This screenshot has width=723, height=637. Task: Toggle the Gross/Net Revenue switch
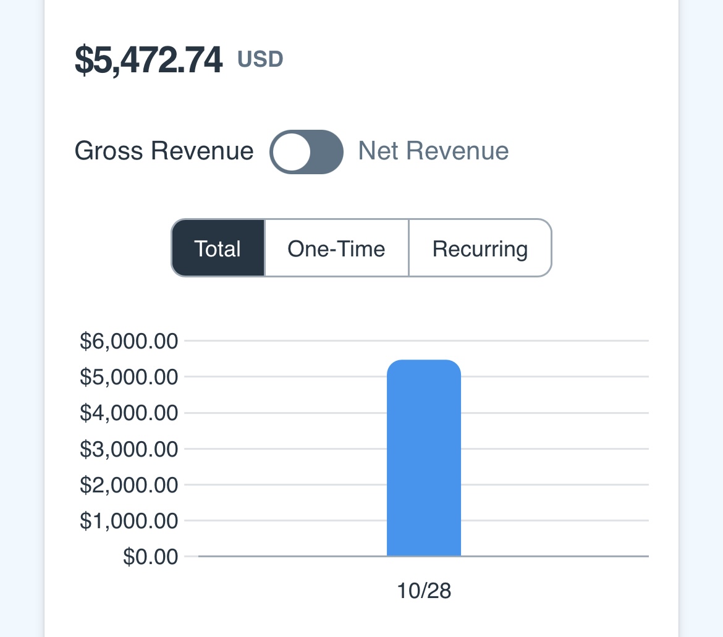pyautogui.click(x=307, y=152)
